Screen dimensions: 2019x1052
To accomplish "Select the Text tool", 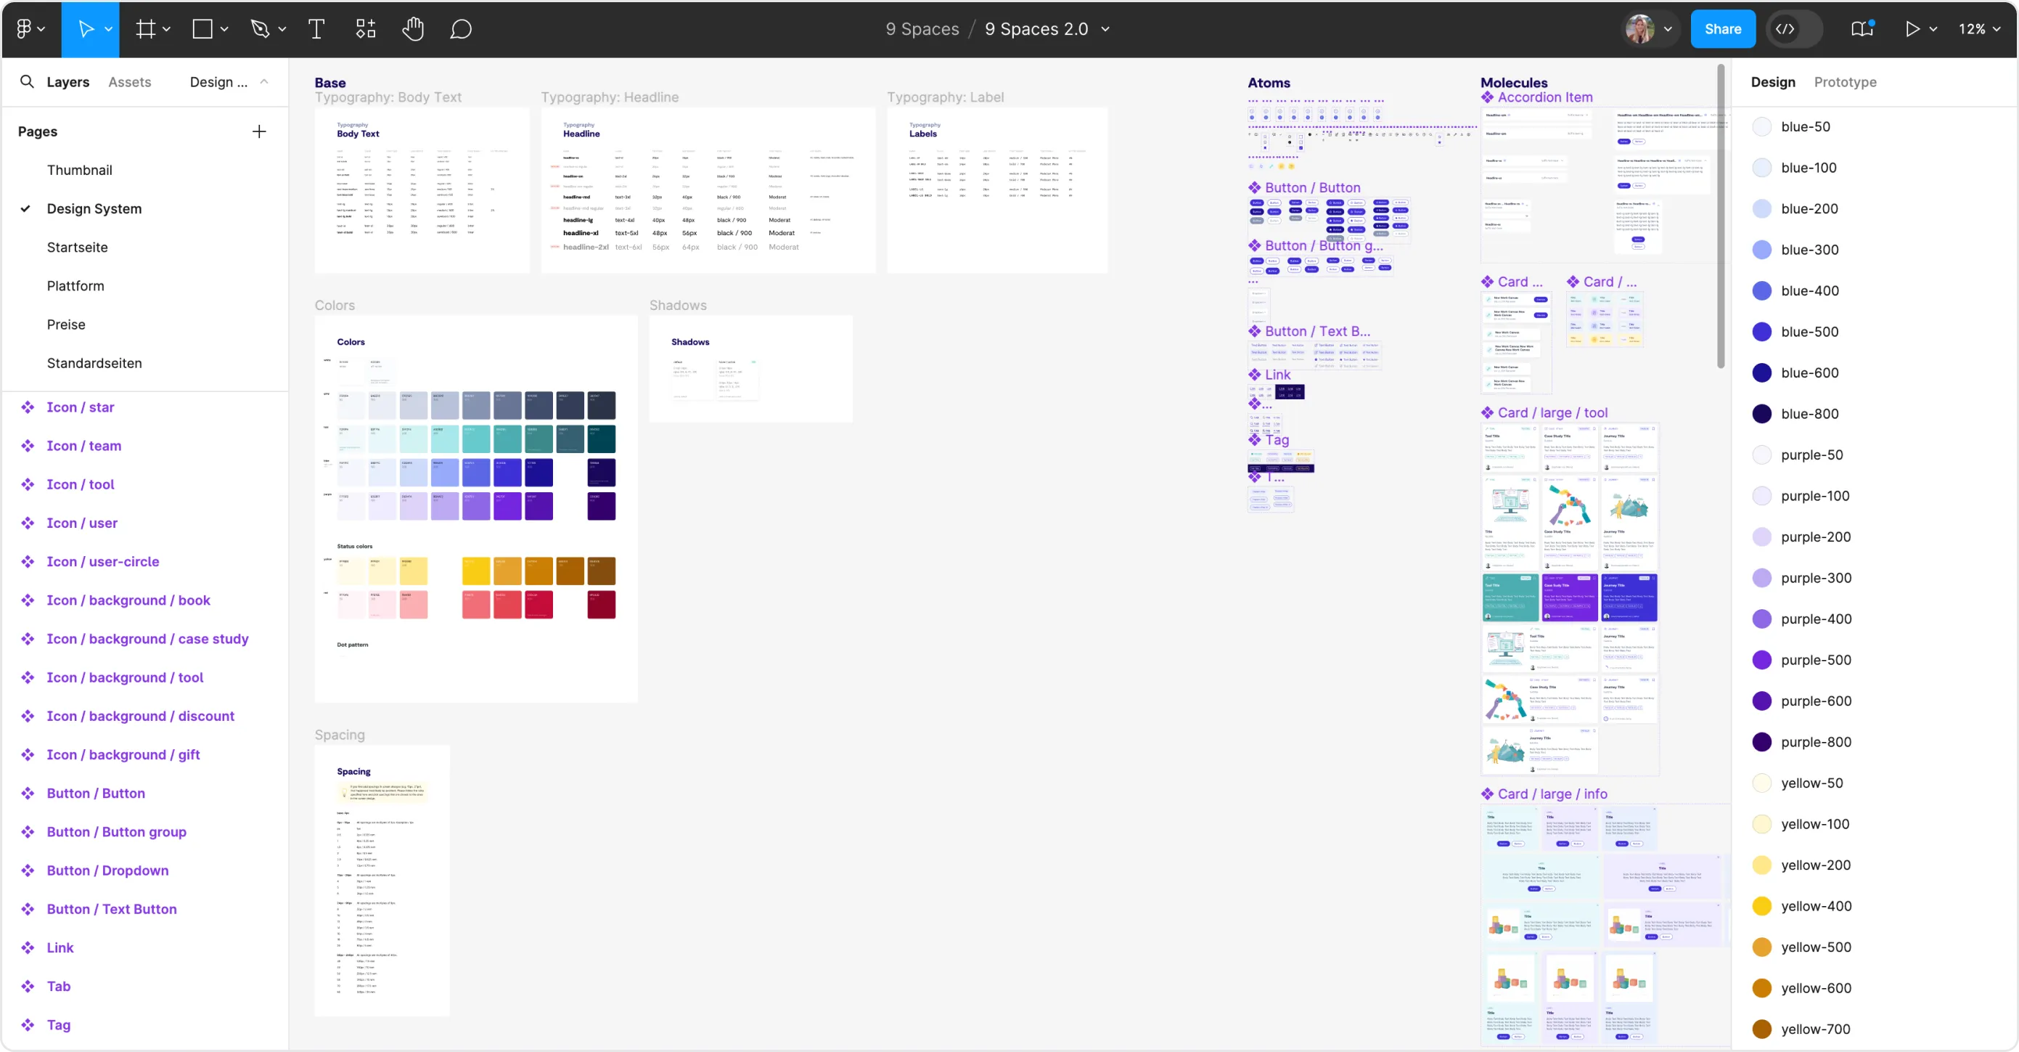I will click(316, 29).
